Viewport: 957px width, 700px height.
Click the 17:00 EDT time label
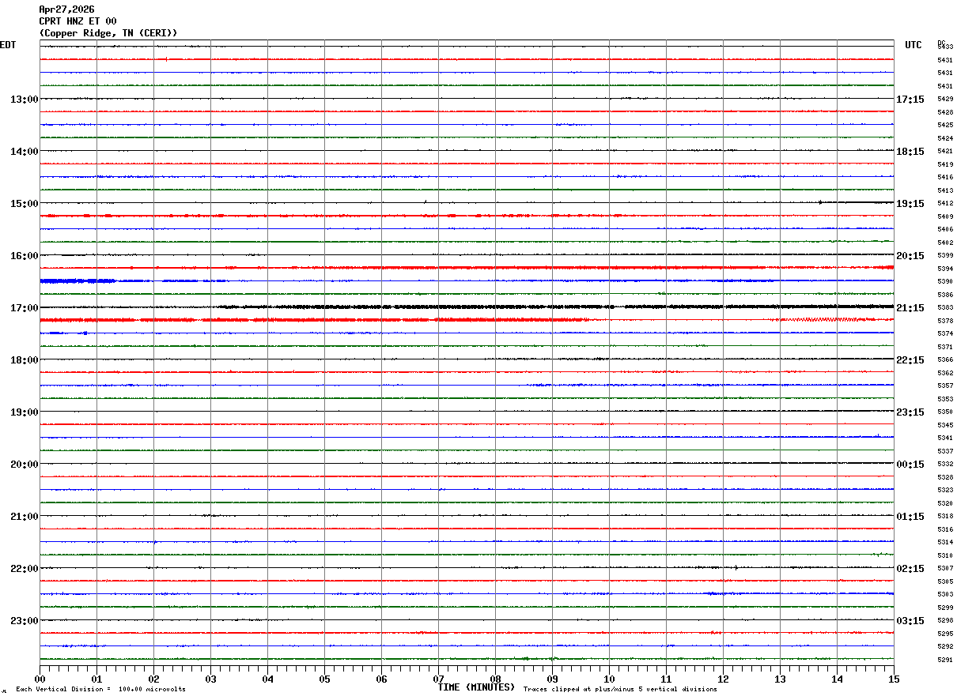click(x=24, y=308)
